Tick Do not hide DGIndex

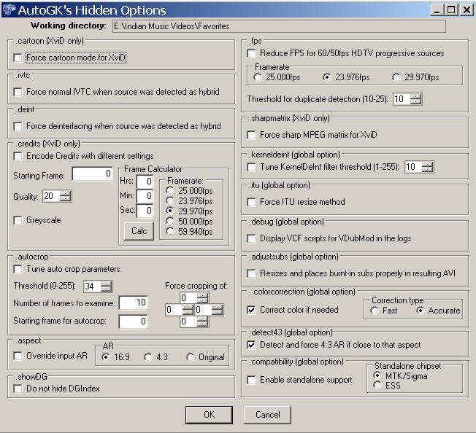pos(18,389)
